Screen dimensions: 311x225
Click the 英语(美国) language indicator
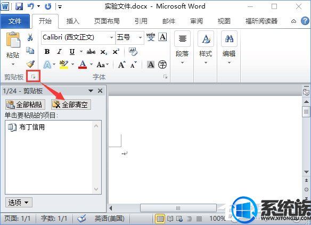(109, 219)
